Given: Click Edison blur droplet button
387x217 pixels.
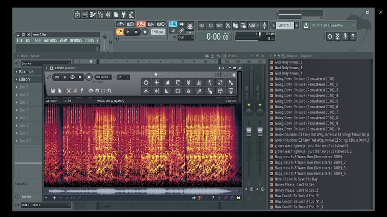Looking at the screenshot, I should 188,91.
